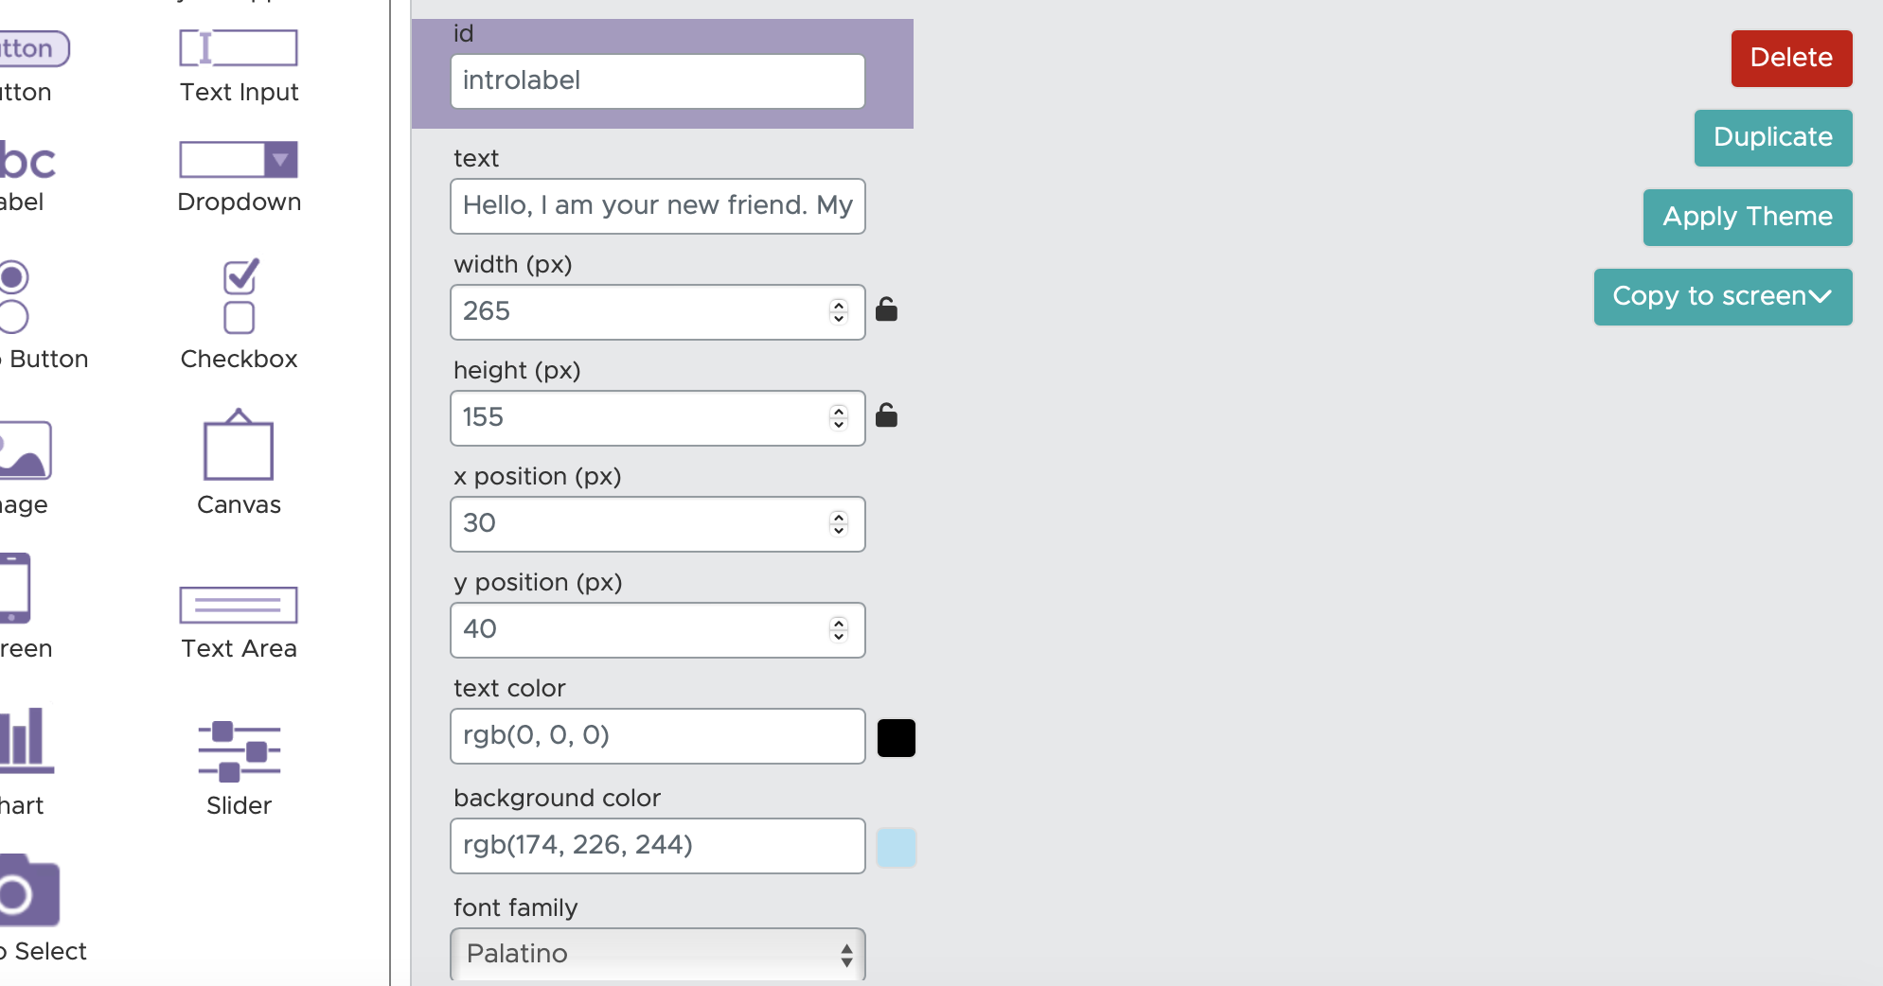
Task: Open the light blue background color swatch
Action: click(896, 847)
